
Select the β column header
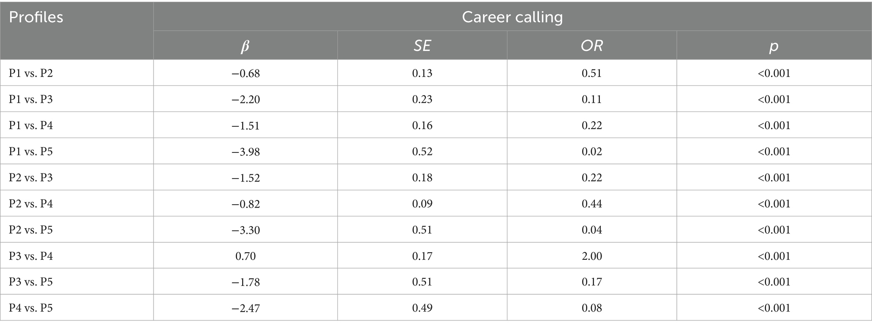[x=245, y=46]
